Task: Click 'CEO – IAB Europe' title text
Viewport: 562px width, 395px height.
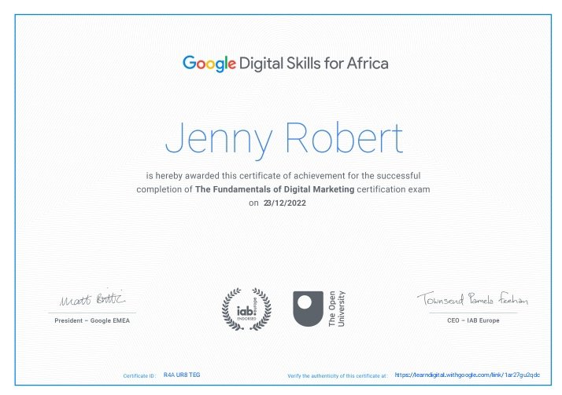Action: 473,320
